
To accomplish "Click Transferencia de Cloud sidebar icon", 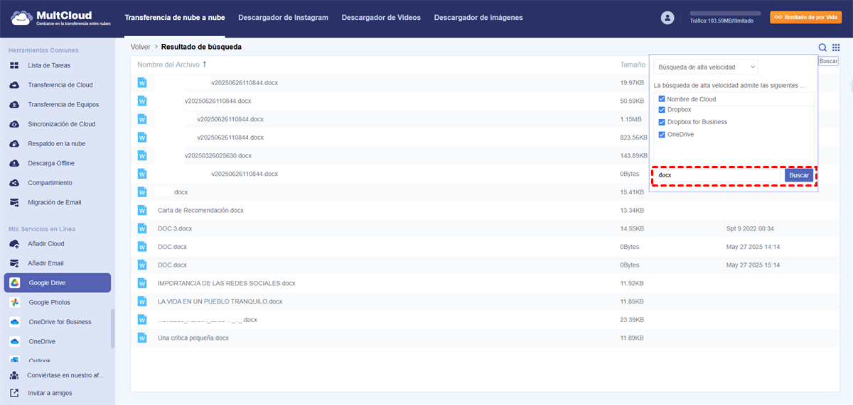I will [x=14, y=85].
